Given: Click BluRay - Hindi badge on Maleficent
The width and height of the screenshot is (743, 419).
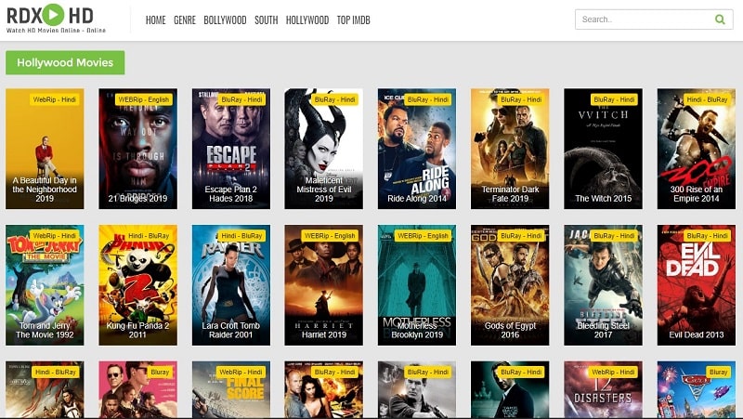Looking at the screenshot, I should [334, 99].
